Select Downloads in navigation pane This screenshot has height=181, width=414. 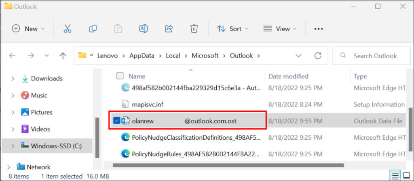(47, 78)
